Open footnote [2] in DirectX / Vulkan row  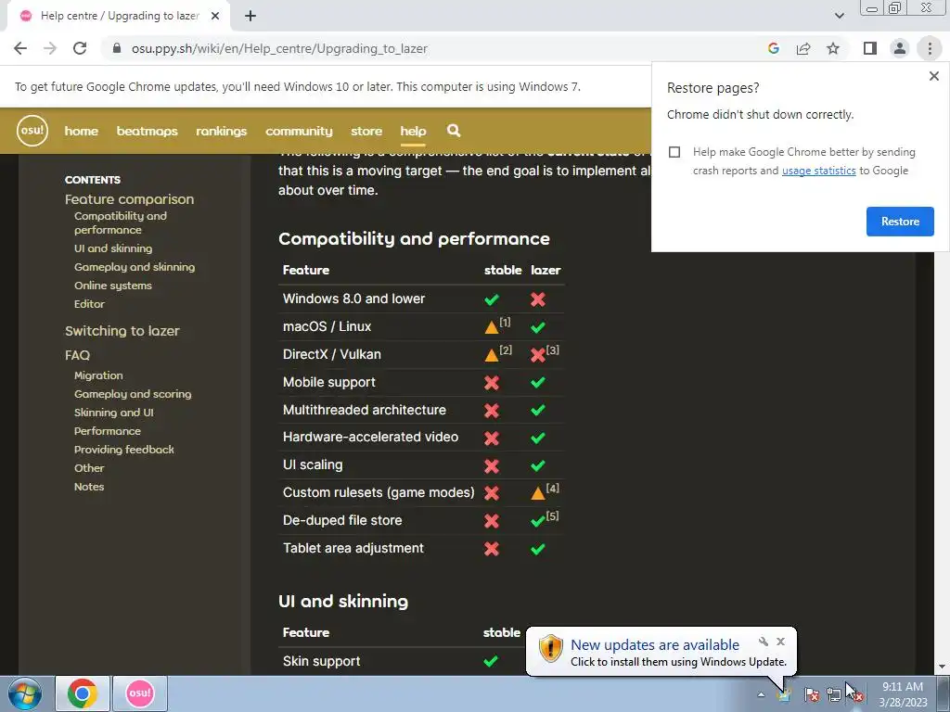point(506,350)
